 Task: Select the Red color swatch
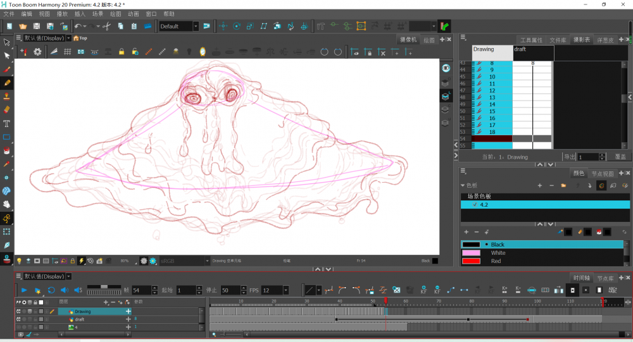coord(470,261)
